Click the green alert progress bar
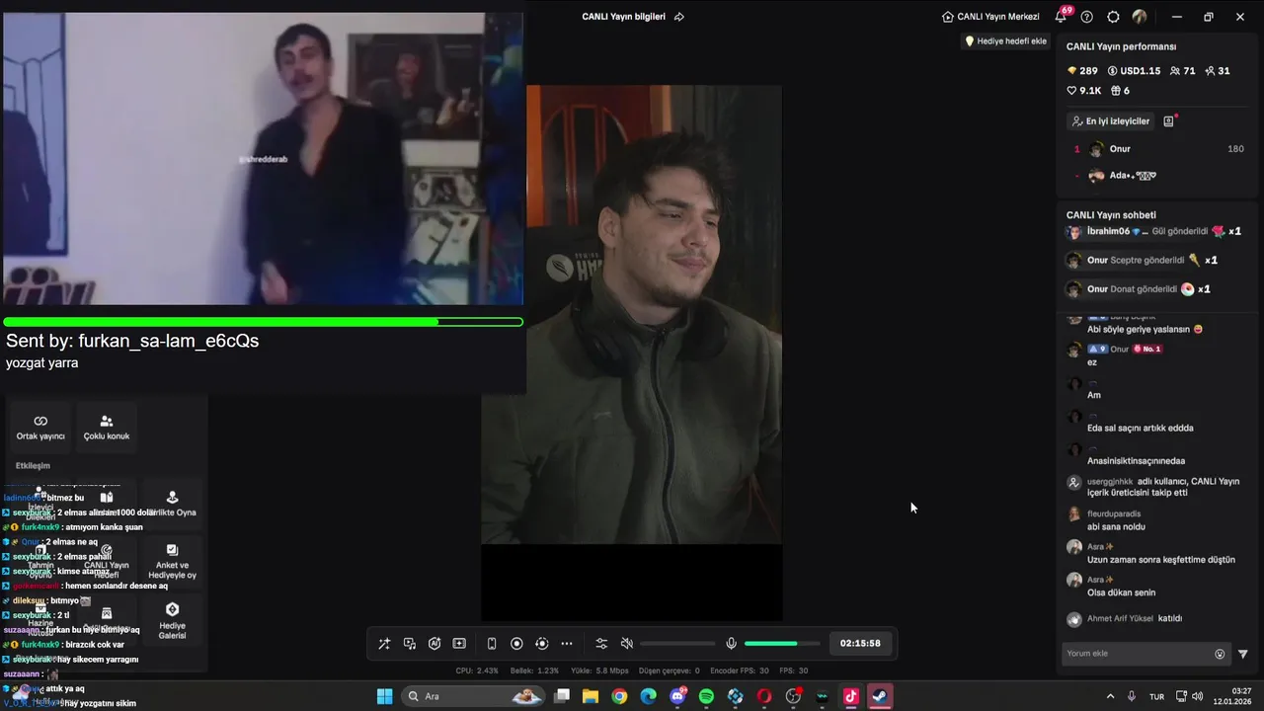 [x=263, y=322]
